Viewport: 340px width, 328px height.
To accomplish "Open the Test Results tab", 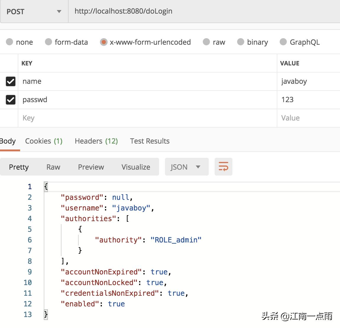I will pos(150,141).
